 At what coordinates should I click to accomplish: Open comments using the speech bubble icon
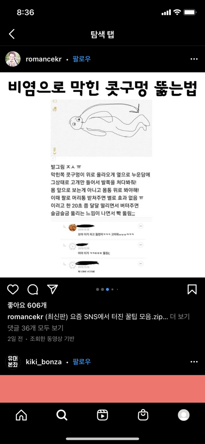click(32, 289)
